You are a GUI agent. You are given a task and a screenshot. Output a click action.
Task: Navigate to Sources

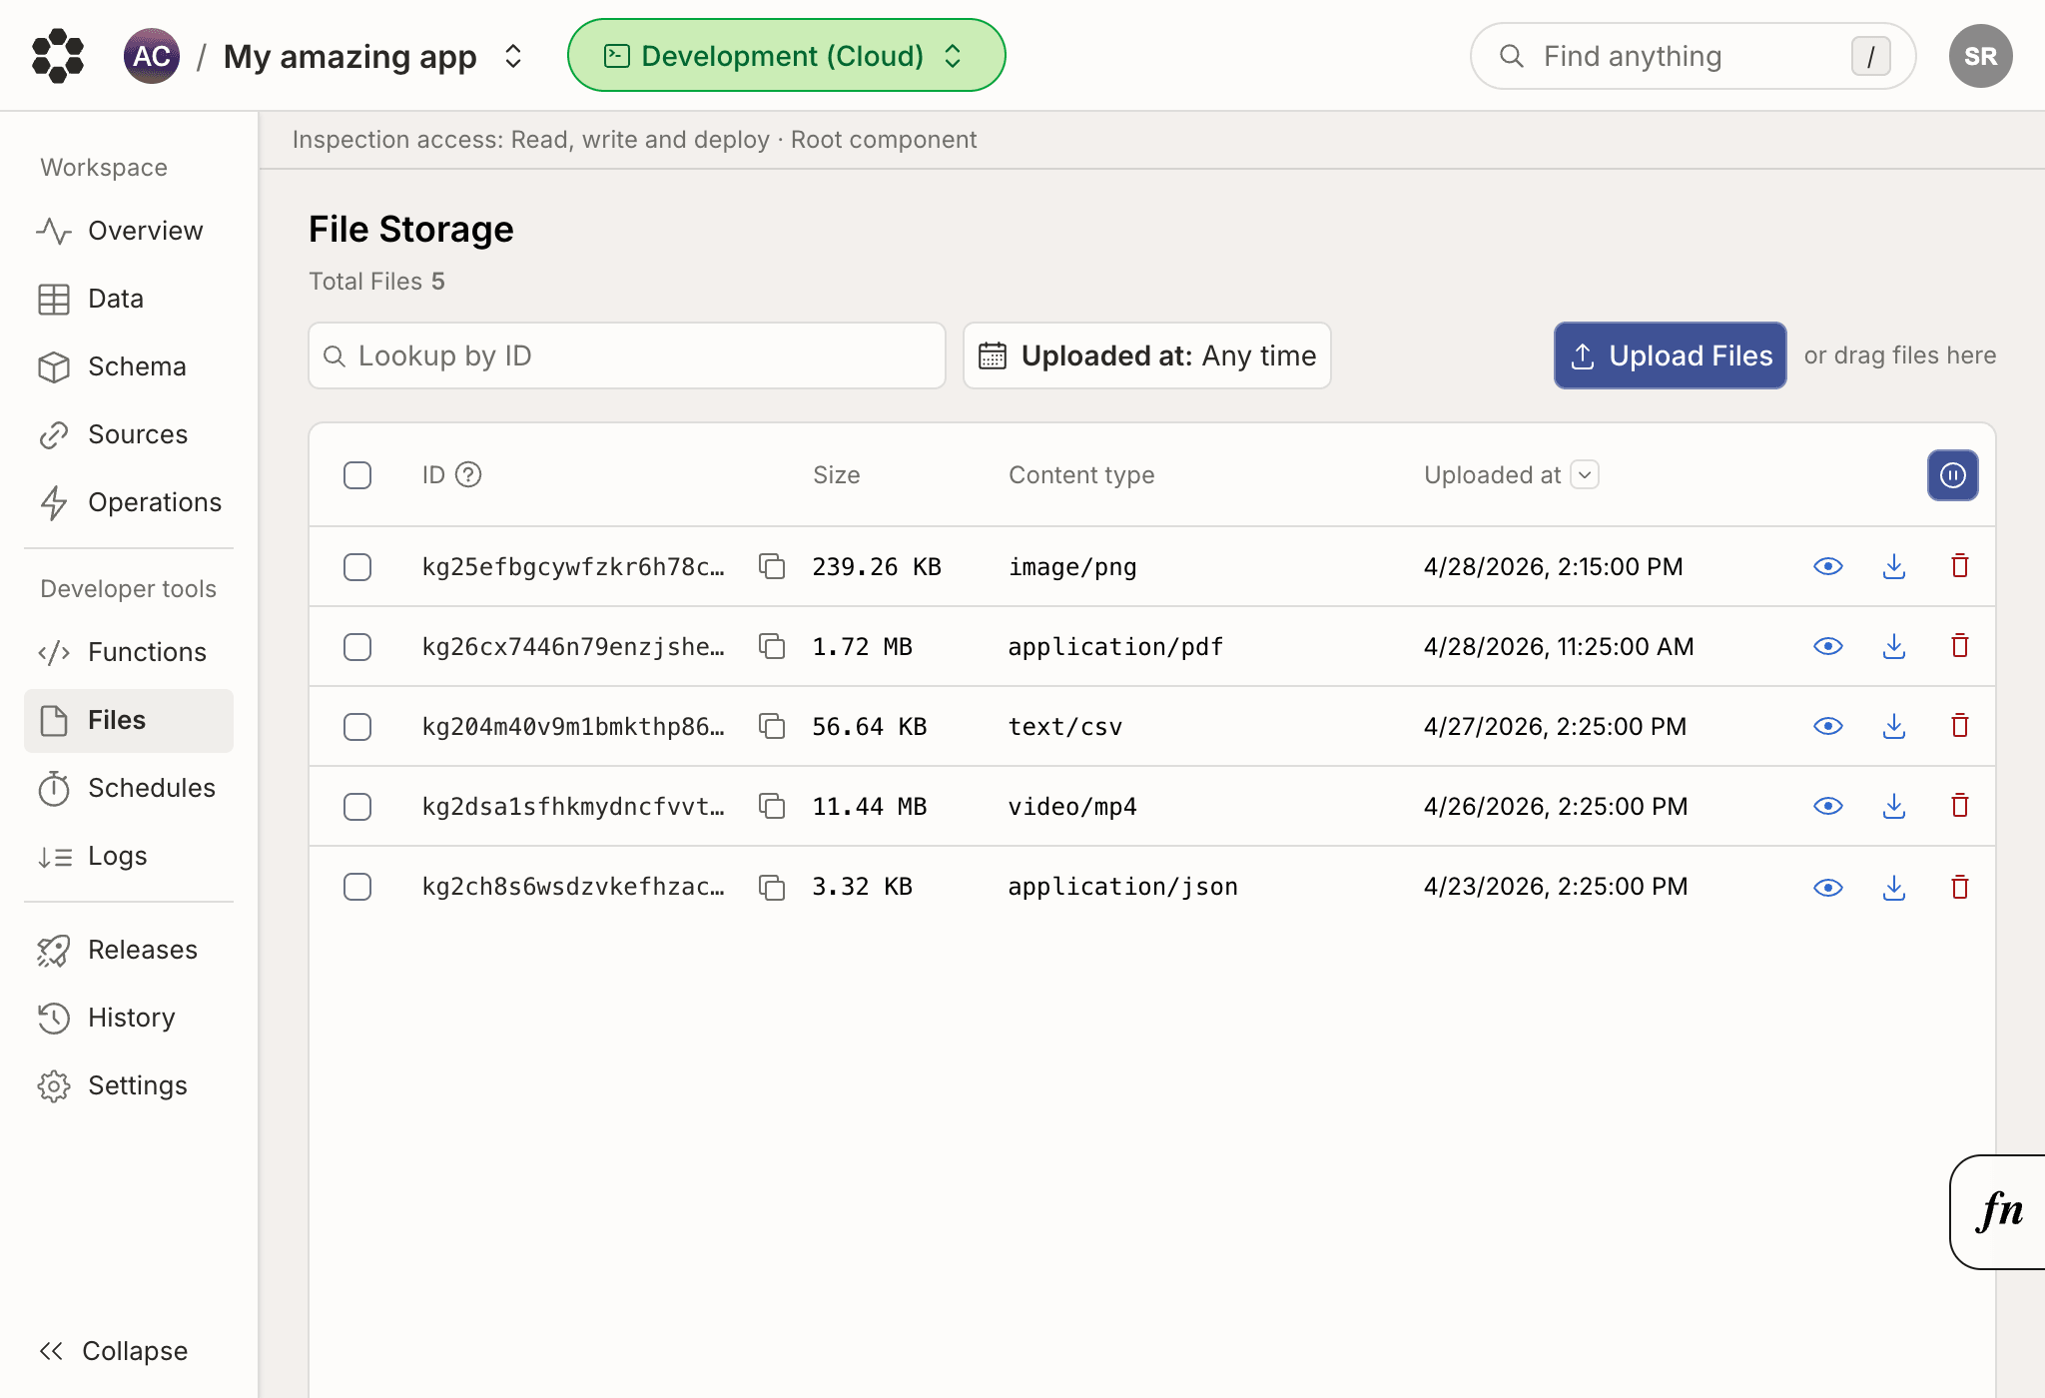[x=129, y=434]
